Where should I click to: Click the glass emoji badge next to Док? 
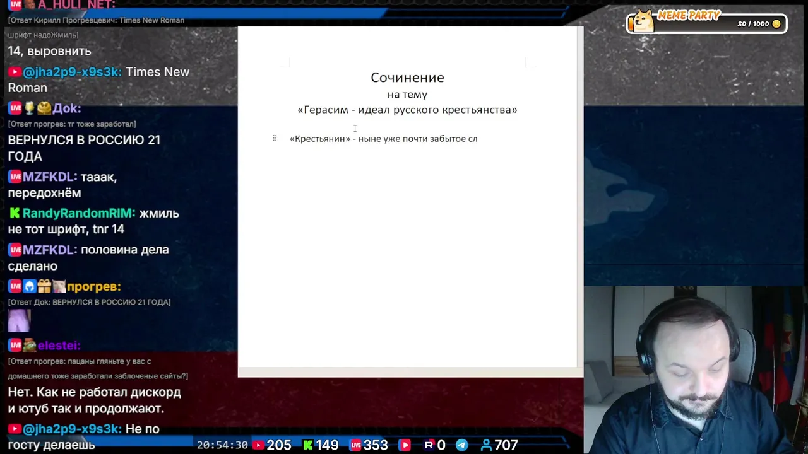[29, 108]
